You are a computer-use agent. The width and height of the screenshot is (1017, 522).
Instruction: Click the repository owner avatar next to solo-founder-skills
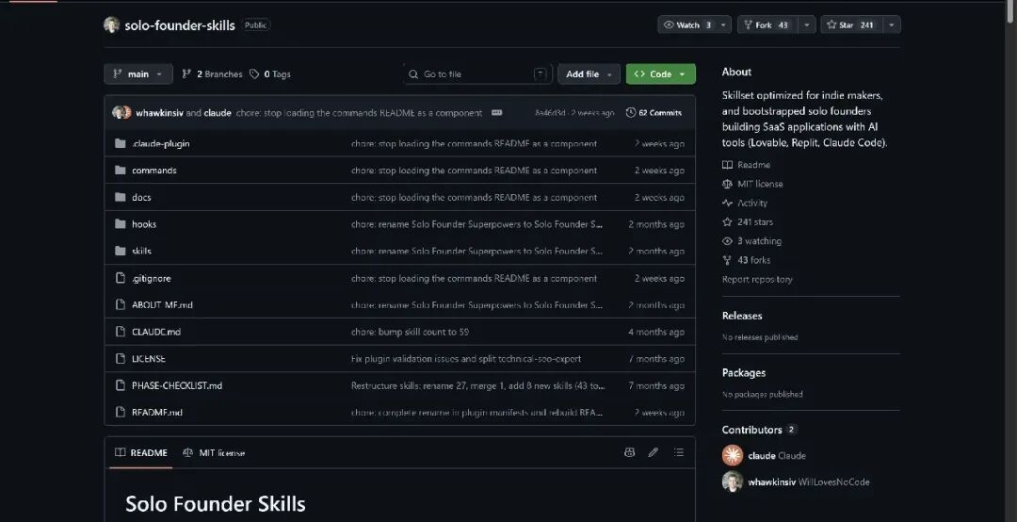click(111, 24)
